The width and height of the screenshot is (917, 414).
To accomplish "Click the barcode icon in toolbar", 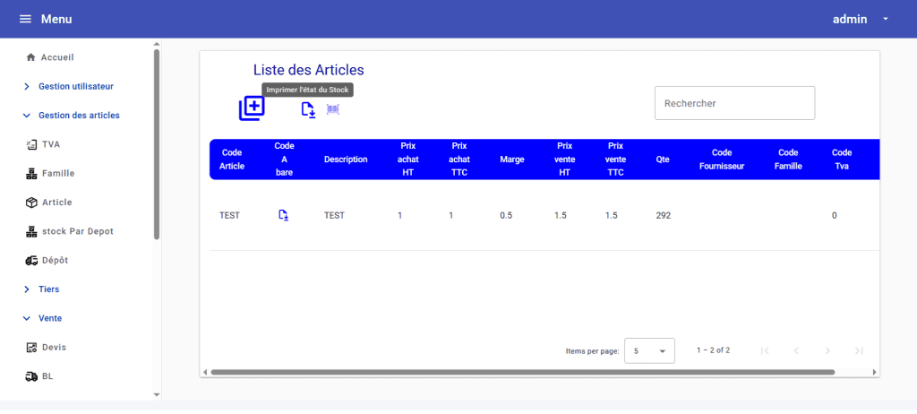I will (333, 109).
